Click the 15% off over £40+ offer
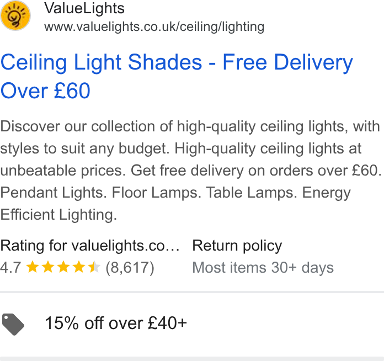The image size is (384, 361). [x=116, y=323]
